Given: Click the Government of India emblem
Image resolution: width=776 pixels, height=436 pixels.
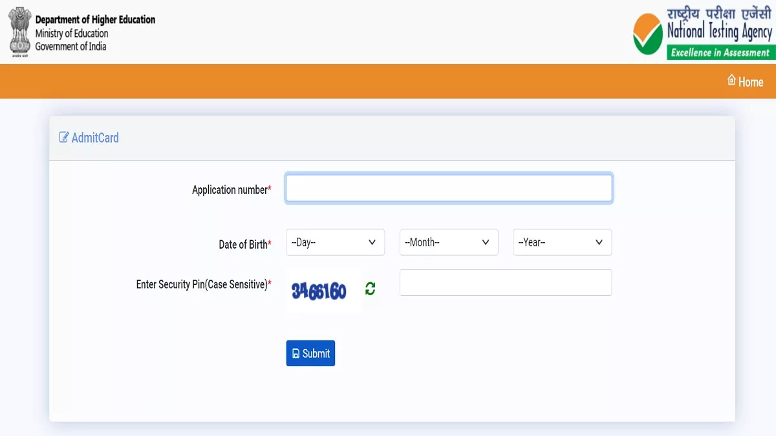Looking at the screenshot, I should click(x=19, y=32).
